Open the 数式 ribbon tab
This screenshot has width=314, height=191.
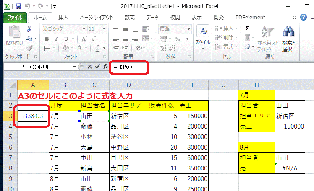[x=130, y=18]
